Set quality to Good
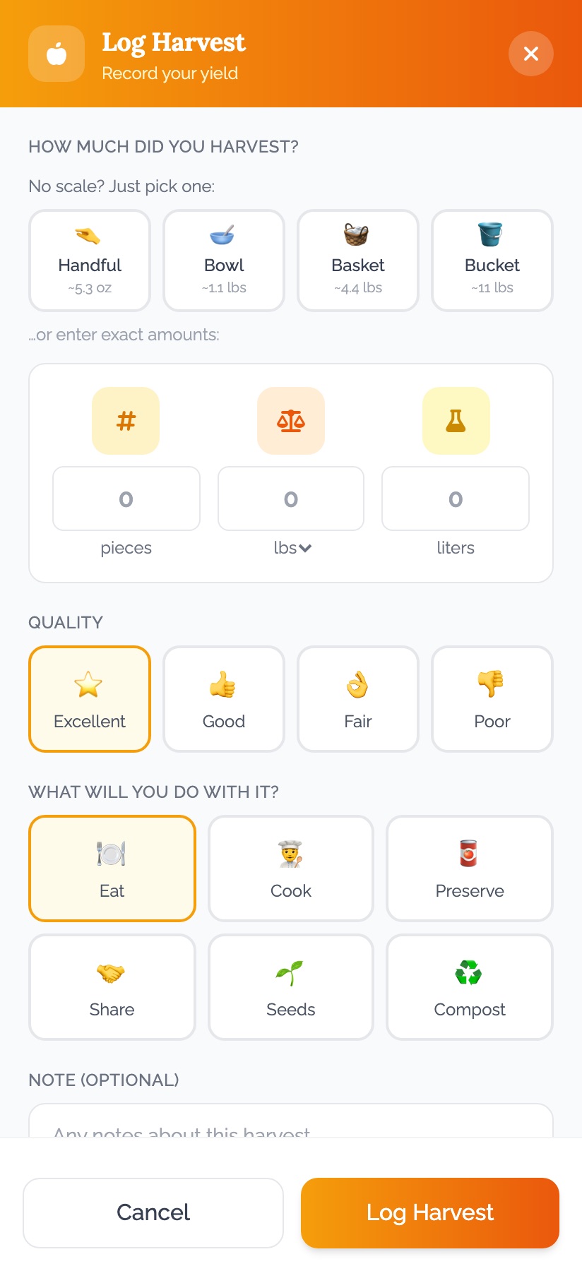582x1271 pixels. [x=224, y=699]
